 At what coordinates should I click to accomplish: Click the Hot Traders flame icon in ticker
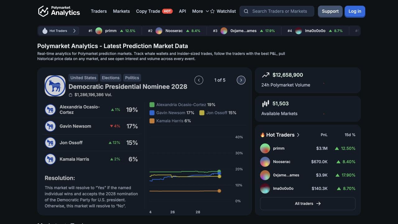[x=45, y=31]
